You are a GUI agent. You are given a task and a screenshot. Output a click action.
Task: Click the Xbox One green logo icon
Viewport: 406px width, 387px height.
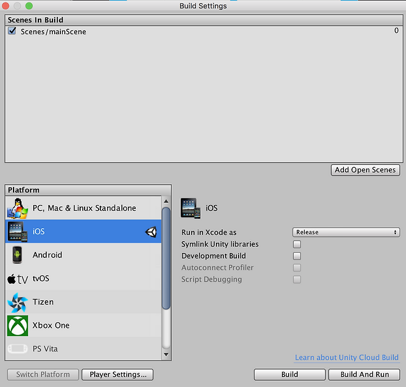click(x=17, y=326)
